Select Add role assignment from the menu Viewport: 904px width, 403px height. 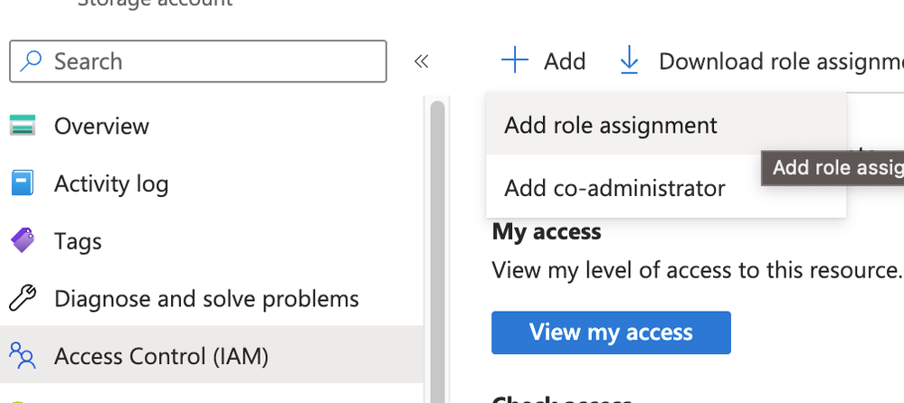(x=611, y=125)
